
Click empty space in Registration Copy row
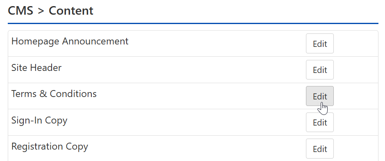point(197,148)
